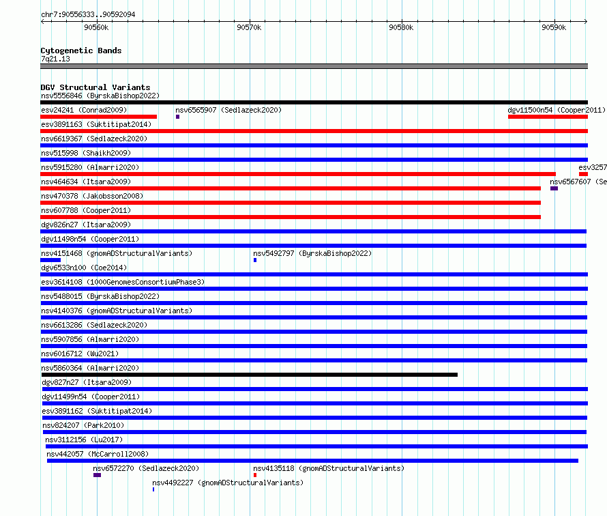
Task: Open nsv3112156 (Lu2017) label
Action: [84, 440]
